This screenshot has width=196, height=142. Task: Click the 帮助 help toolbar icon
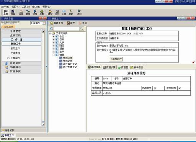[71, 12]
